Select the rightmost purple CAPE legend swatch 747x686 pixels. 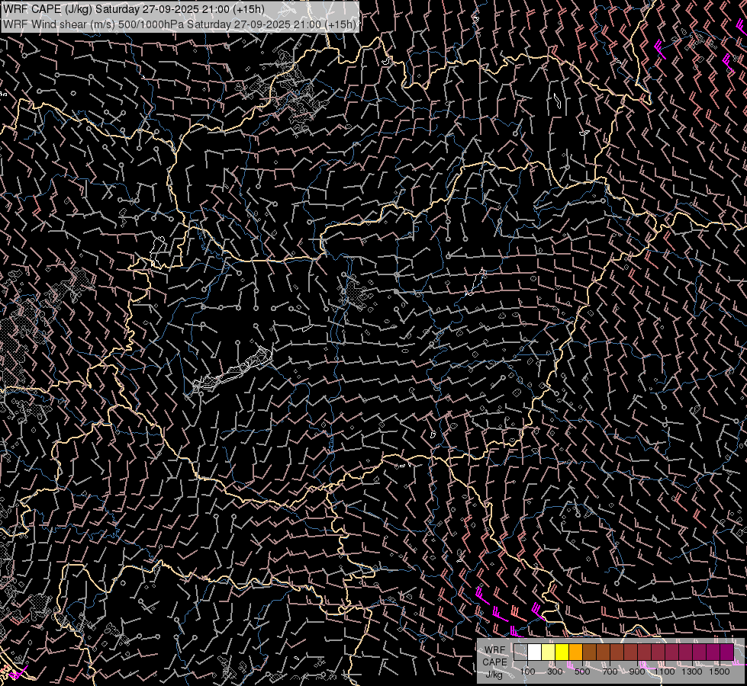pyautogui.click(x=727, y=652)
